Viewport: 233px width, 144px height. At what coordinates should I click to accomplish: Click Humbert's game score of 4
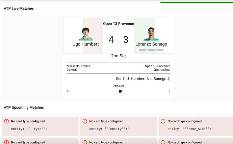click(x=111, y=40)
